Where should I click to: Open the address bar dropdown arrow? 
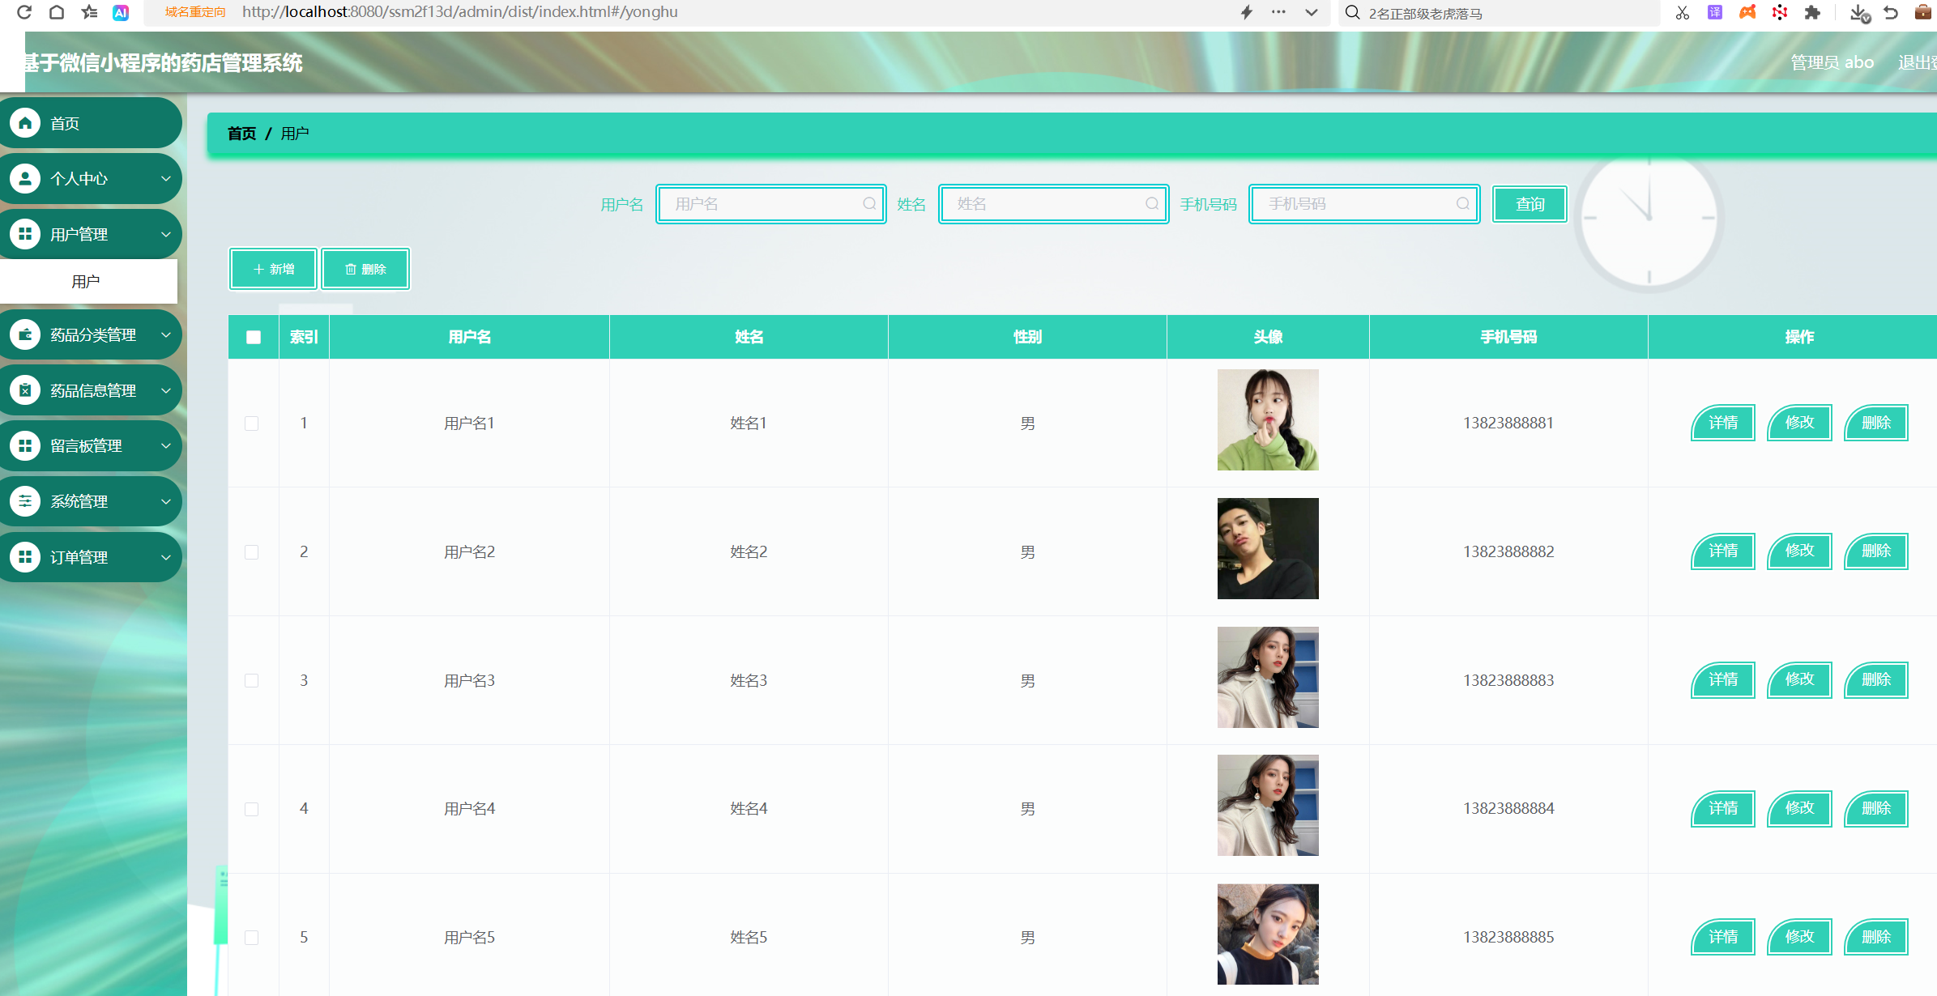1312,12
